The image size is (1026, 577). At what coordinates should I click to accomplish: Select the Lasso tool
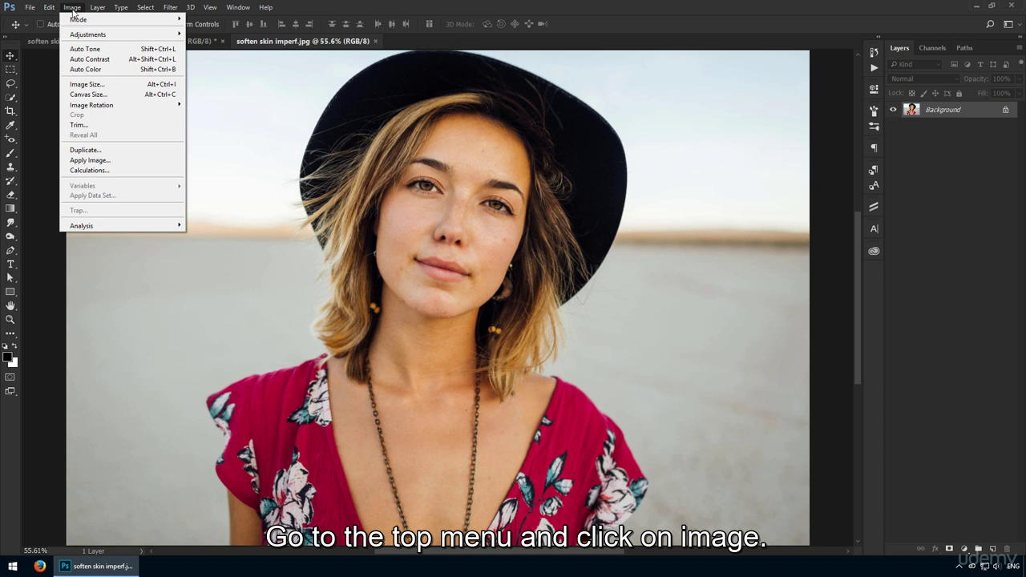tap(10, 83)
